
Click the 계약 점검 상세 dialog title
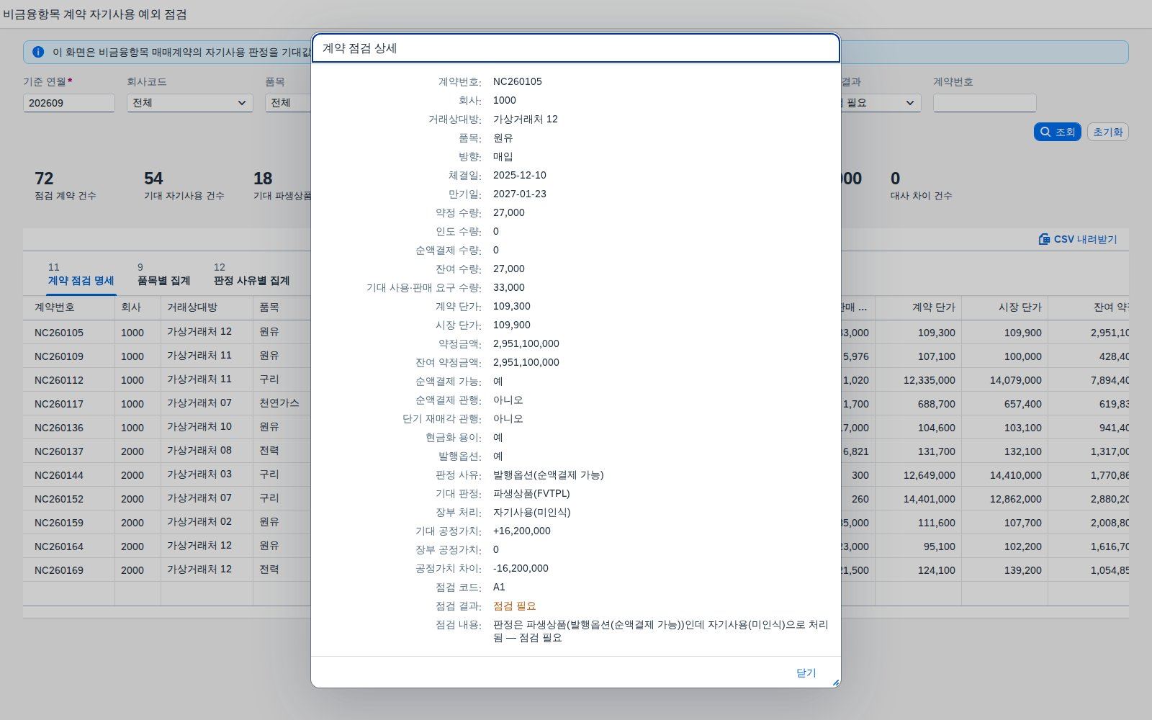click(360, 48)
